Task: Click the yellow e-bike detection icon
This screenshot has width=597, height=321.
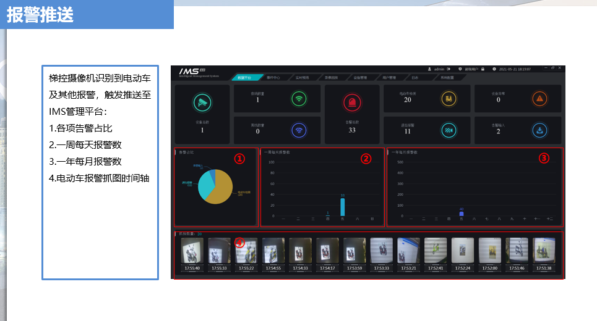Action: point(448,98)
